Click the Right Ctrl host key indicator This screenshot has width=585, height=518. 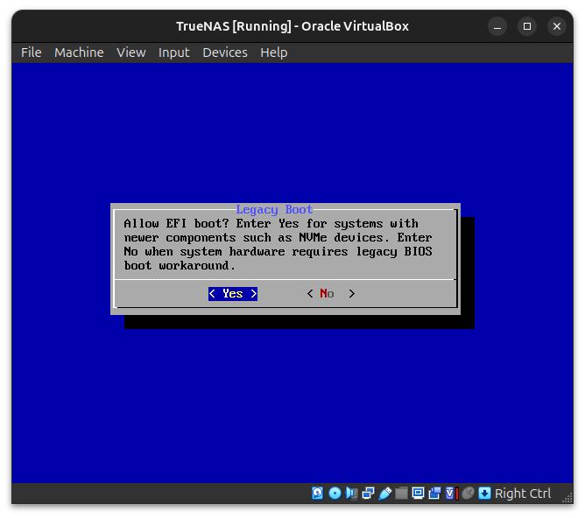[523, 493]
